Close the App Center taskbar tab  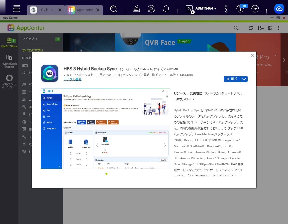pos(98,10)
